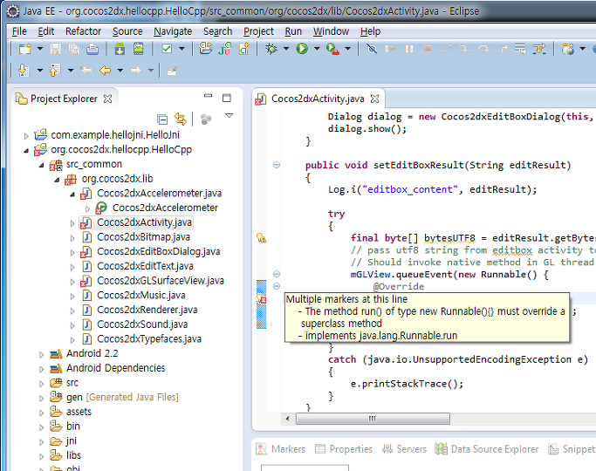Click the error marker beside run() line
The width and height of the screenshot is (596, 471).
pos(261,299)
